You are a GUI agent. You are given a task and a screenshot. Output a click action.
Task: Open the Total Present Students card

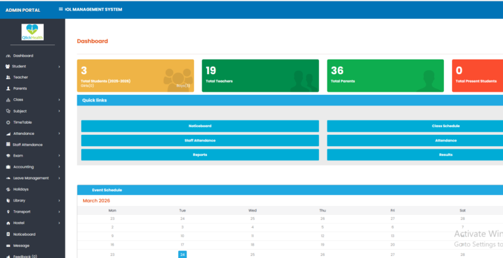477,76
